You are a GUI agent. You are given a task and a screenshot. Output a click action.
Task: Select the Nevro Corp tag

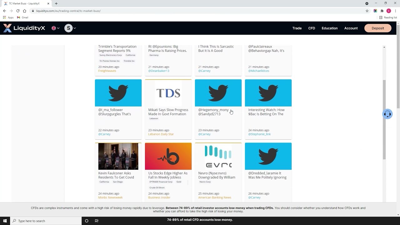pos(205,182)
